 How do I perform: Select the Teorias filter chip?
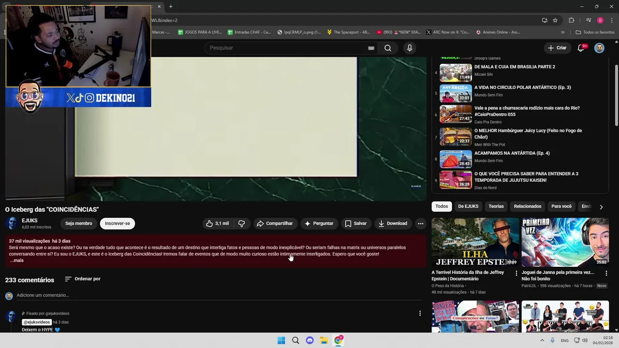(x=496, y=206)
